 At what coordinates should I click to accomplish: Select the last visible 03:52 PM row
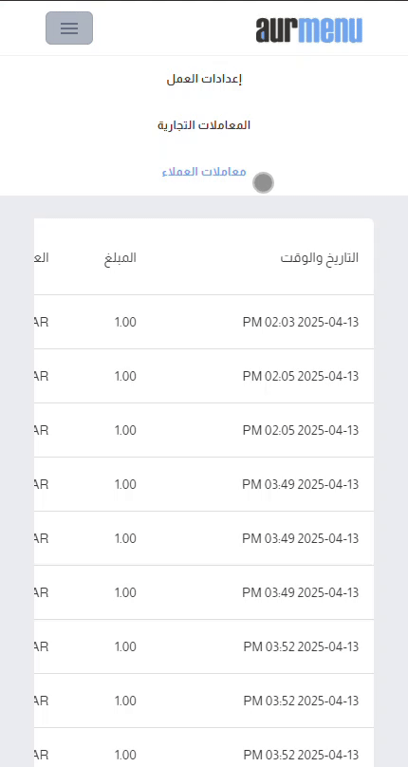[204, 748]
